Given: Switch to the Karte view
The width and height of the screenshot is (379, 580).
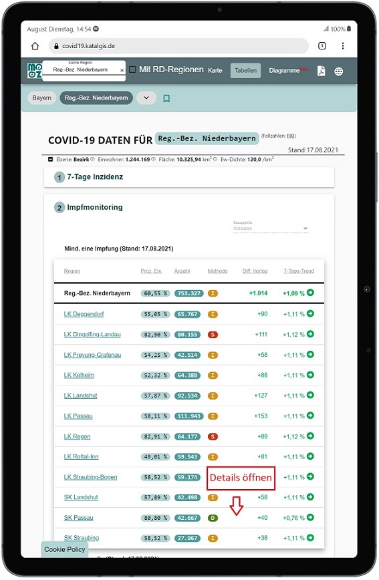Looking at the screenshot, I should 215,71.
